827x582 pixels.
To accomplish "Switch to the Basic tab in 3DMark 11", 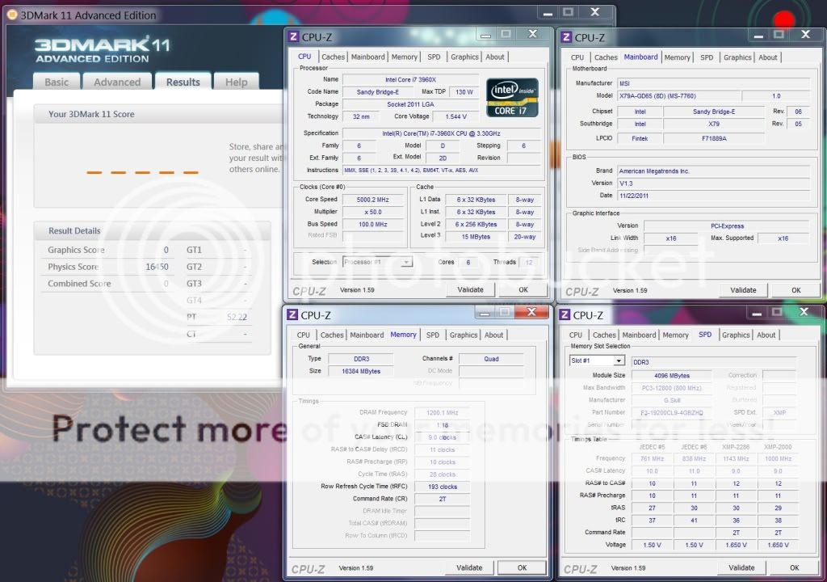I will coord(57,82).
